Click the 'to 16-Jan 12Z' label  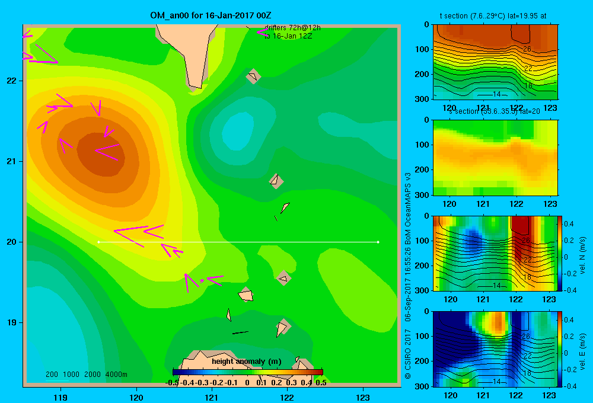point(288,36)
